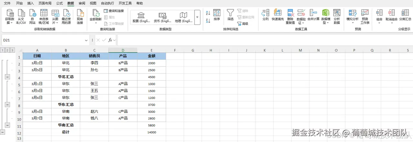This screenshot has height=142, width=413.
Task: Toggle 筛选 (Filter) funnel icon
Action: [x=230, y=15]
